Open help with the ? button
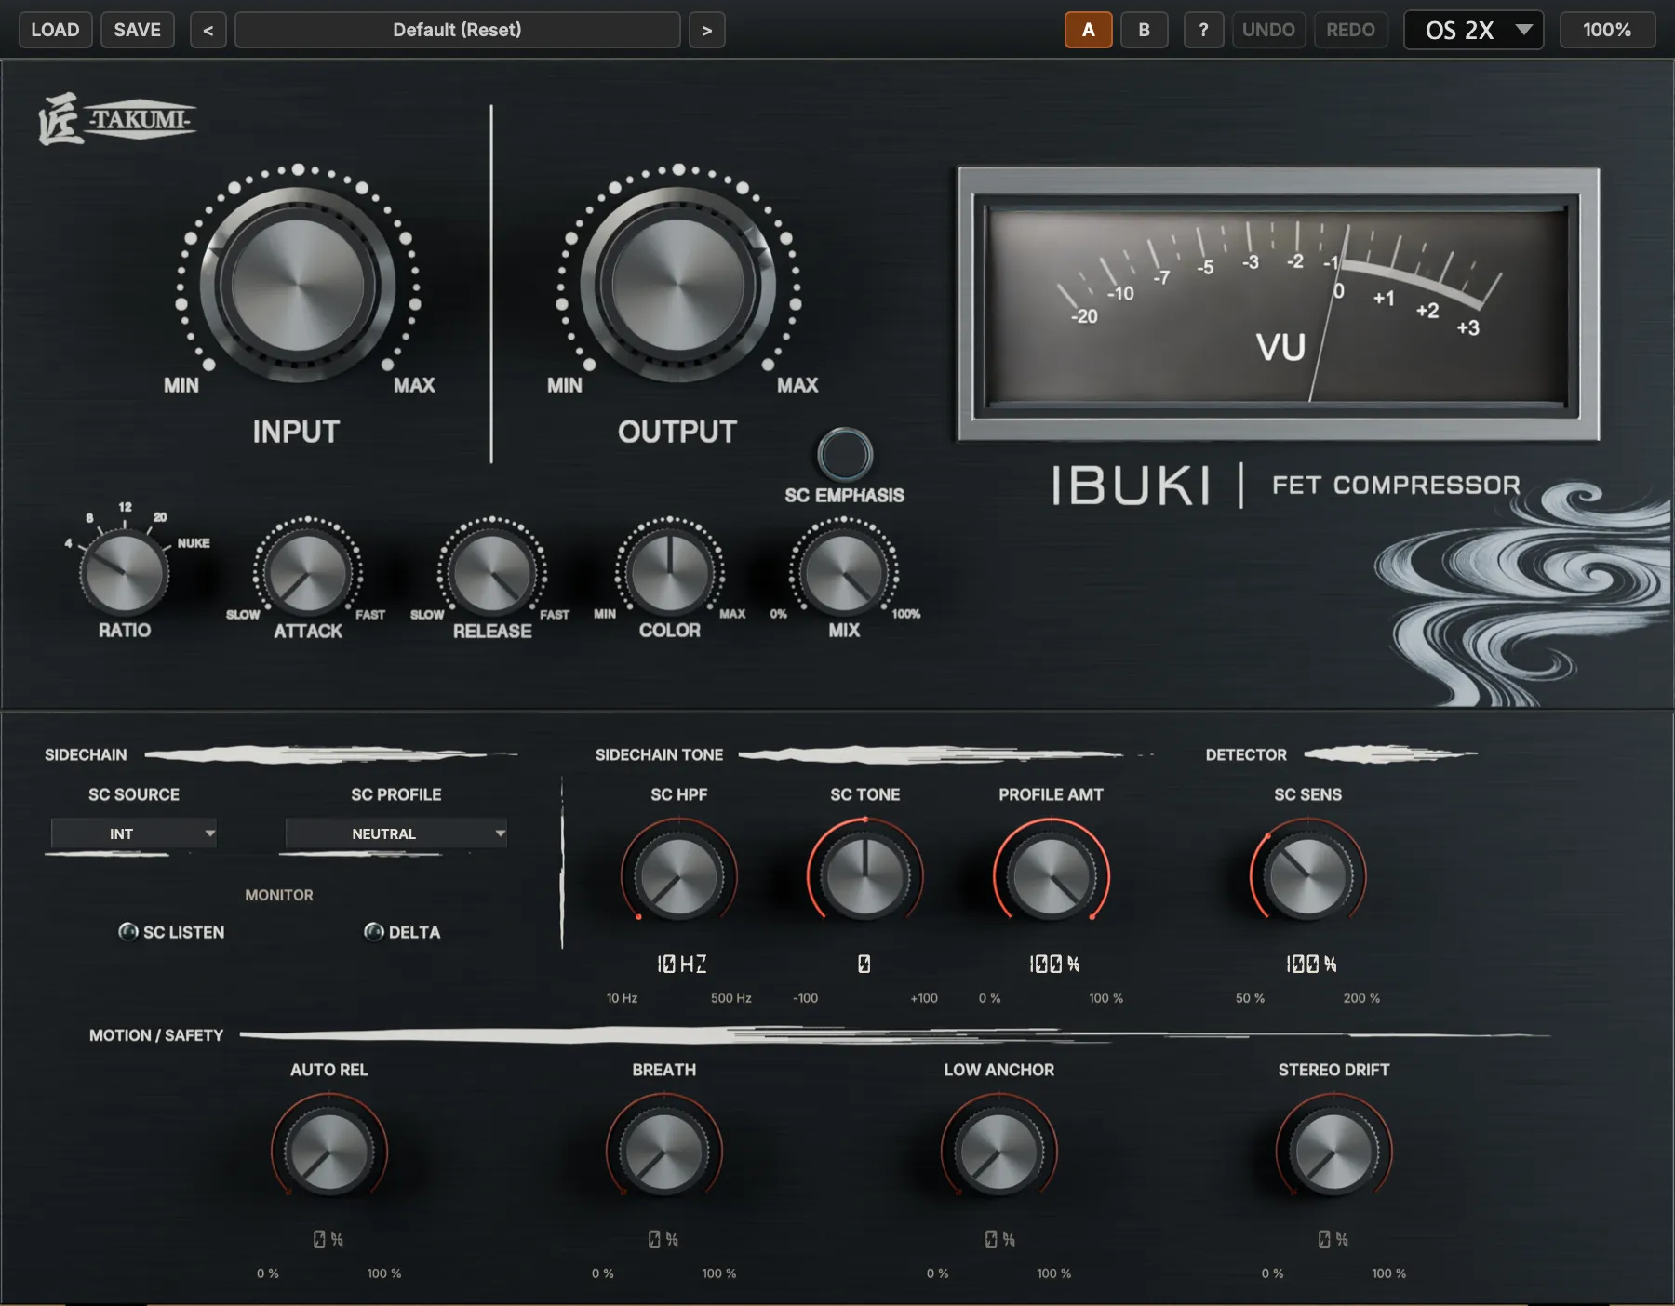This screenshot has height=1306, width=1675. 1203,30
